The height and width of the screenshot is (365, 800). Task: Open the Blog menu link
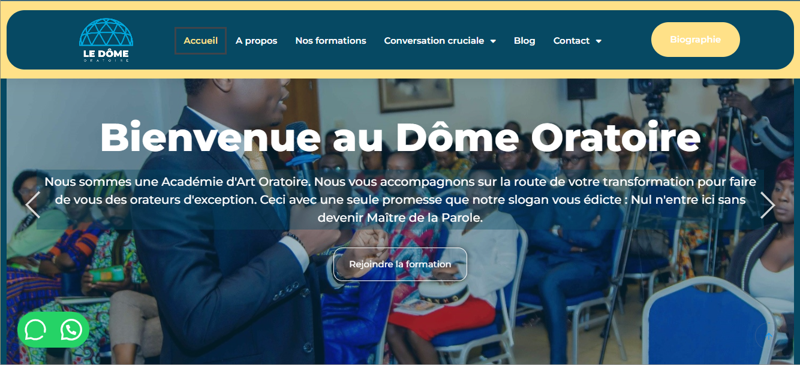pos(524,41)
